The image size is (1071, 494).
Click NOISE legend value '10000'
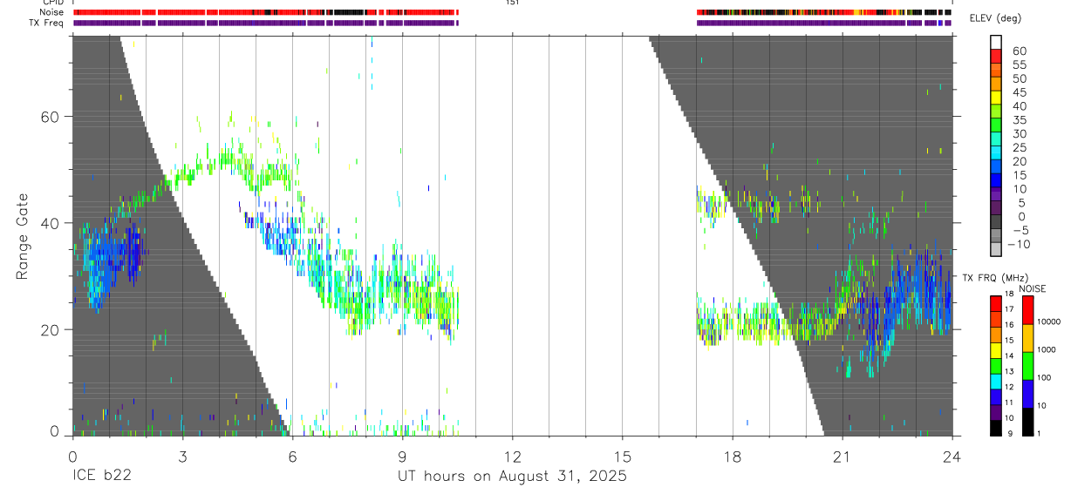tap(1049, 321)
